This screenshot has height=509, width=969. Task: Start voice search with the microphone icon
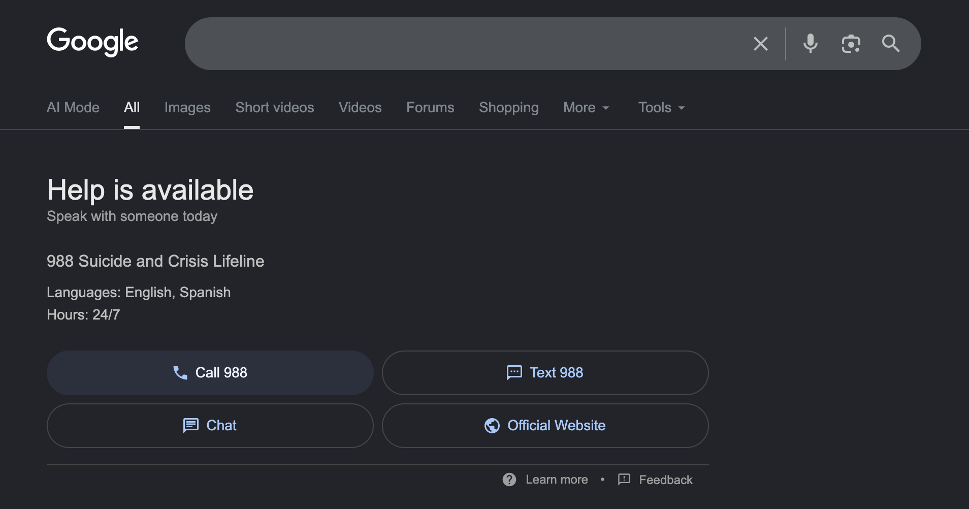click(x=811, y=44)
